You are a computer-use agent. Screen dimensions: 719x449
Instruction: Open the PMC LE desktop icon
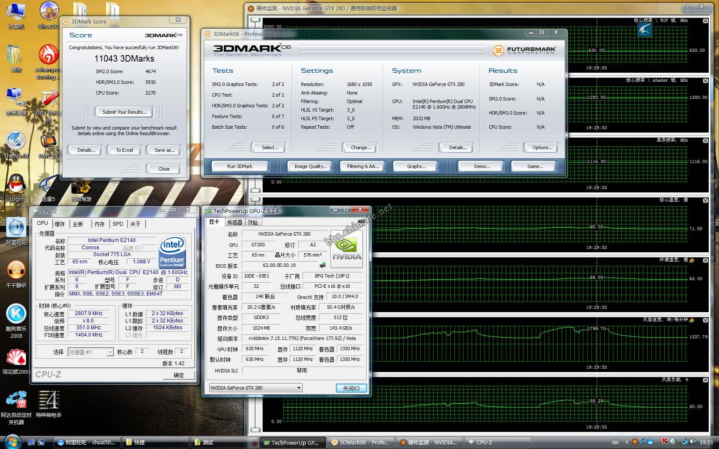[x=48, y=146]
